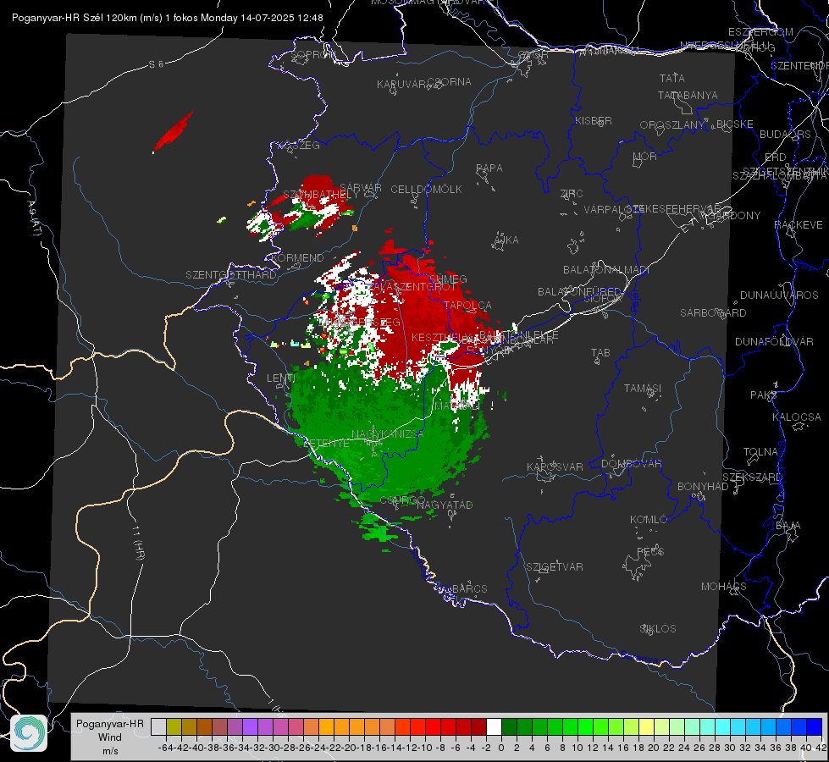Image resolution: width=829 pixels, height=762 pixels.
Task: Click the KOMLO town label
Action: tap(649, 520)
